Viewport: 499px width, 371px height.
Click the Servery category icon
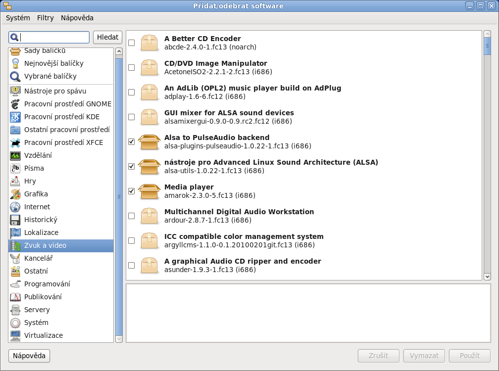(15, 310)
